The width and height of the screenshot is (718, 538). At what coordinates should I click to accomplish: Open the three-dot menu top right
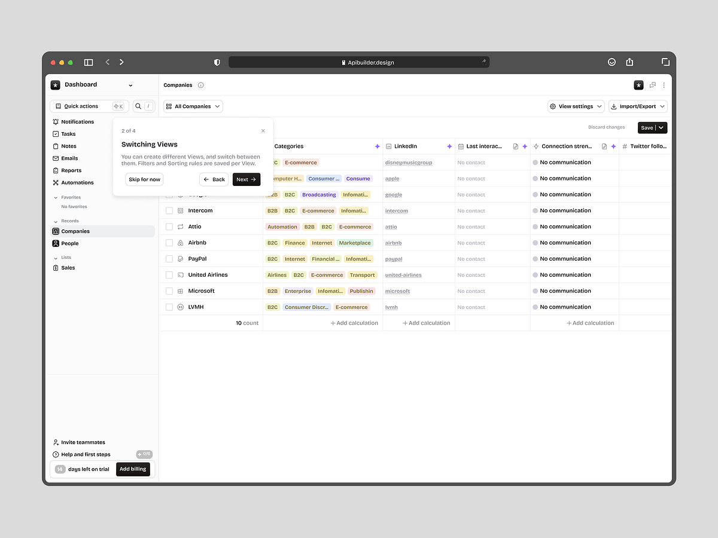pyautogui.click(x=664, y=85)
